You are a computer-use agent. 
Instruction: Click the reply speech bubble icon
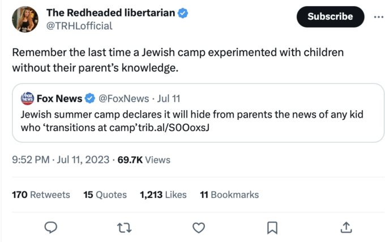[51, 227]
